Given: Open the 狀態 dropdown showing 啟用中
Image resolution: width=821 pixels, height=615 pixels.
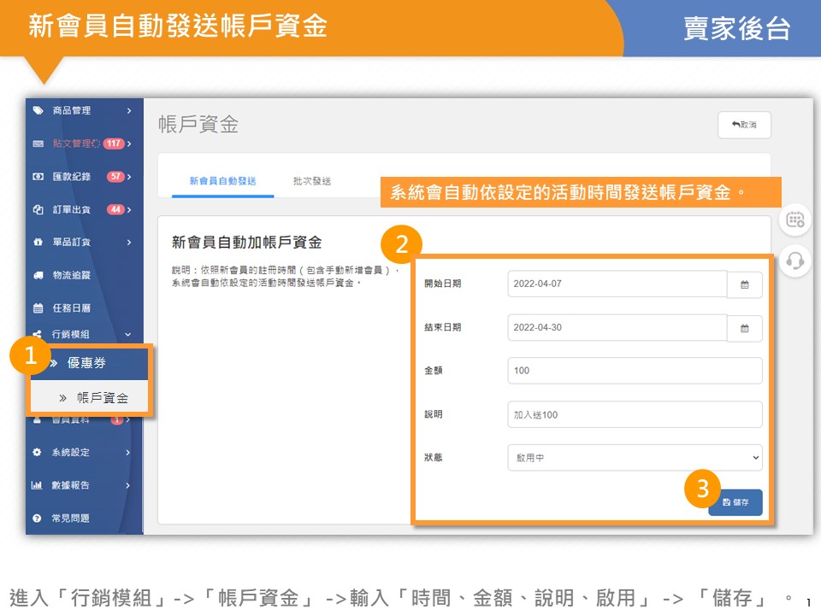Looking at the screenshot, I should (634, 458).
